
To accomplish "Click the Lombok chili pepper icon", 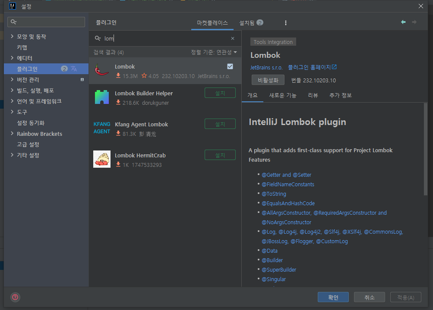I will coord(101,70).
